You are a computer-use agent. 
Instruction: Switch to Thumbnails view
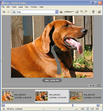click(x=83, y=109)
